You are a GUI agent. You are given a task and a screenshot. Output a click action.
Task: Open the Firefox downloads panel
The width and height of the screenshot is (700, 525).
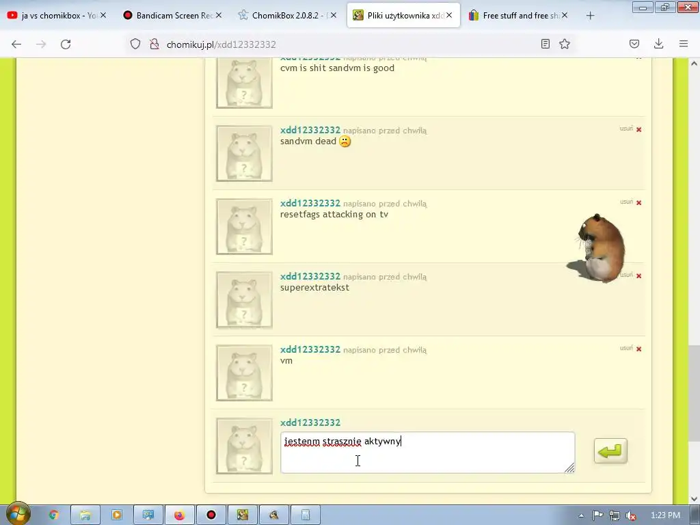point(658,44)
